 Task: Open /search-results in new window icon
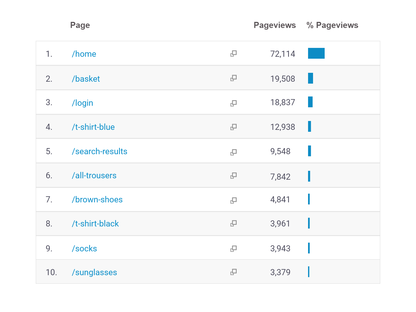234,152
